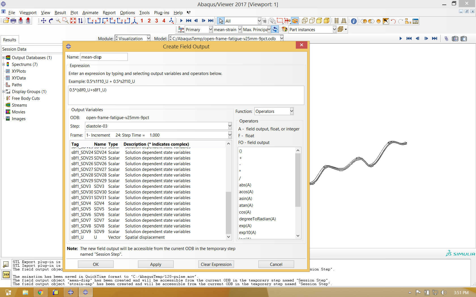Click the Wireframe render style icon
The image size is (476, 297).
pyautogui.click(x=305, y=21)
